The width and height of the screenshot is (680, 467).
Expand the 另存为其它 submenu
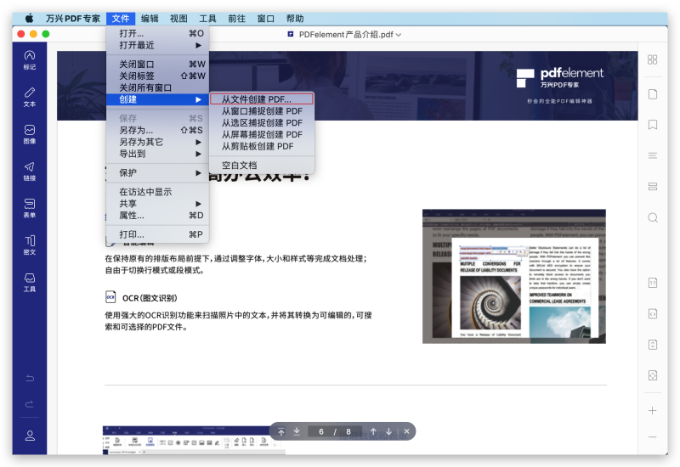click(x=157, y=142)
